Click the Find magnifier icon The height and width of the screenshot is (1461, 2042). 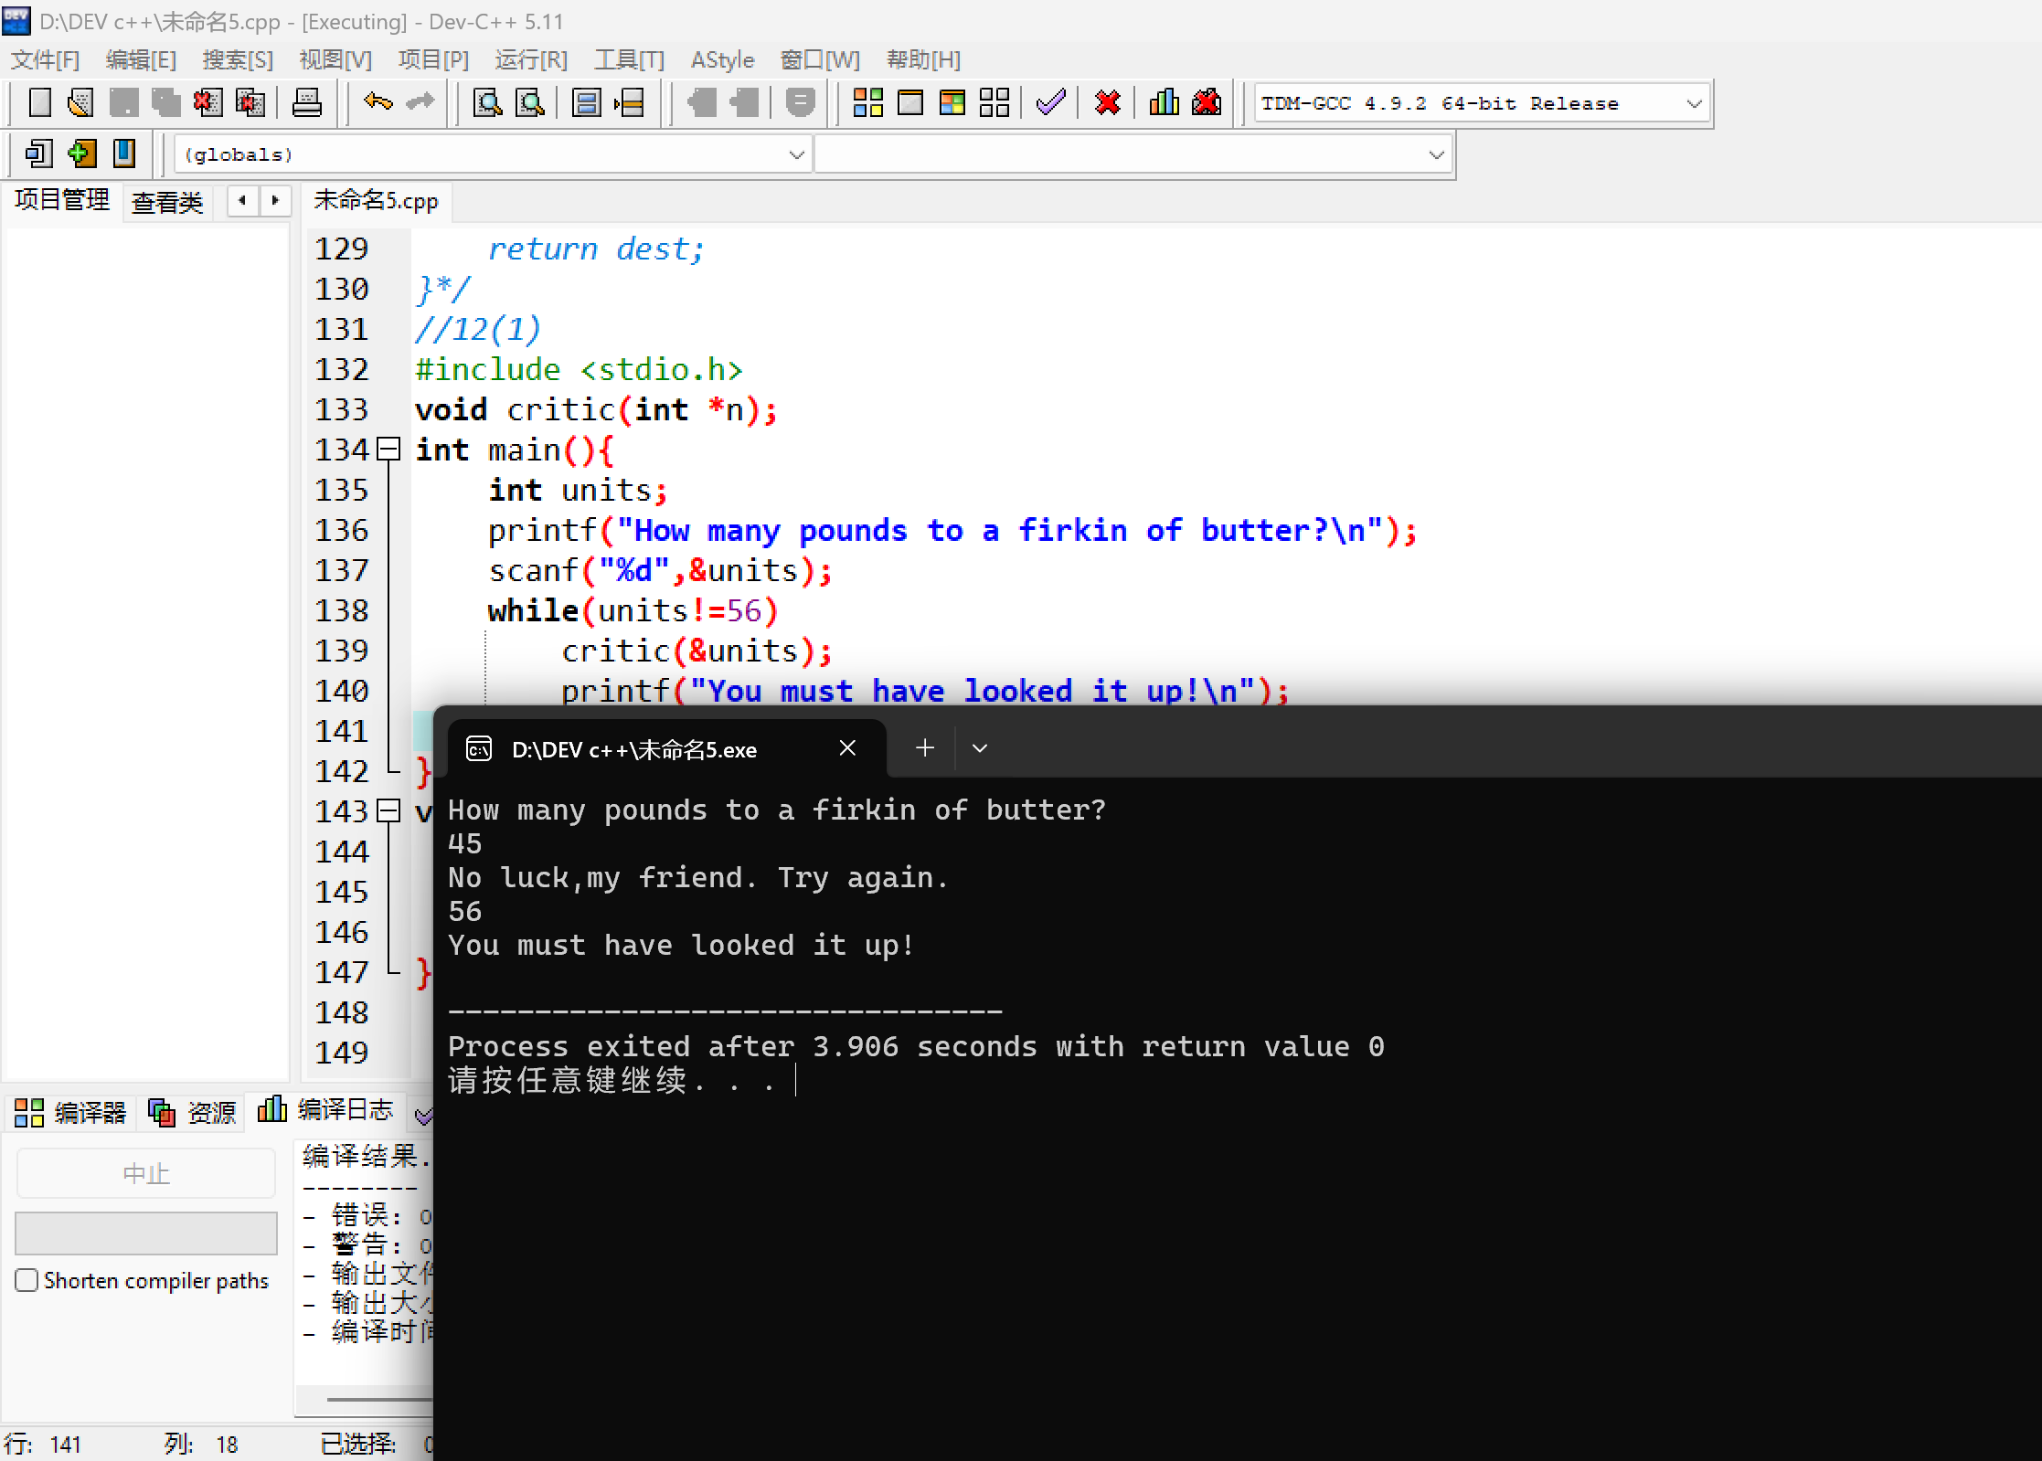[487, 102]
